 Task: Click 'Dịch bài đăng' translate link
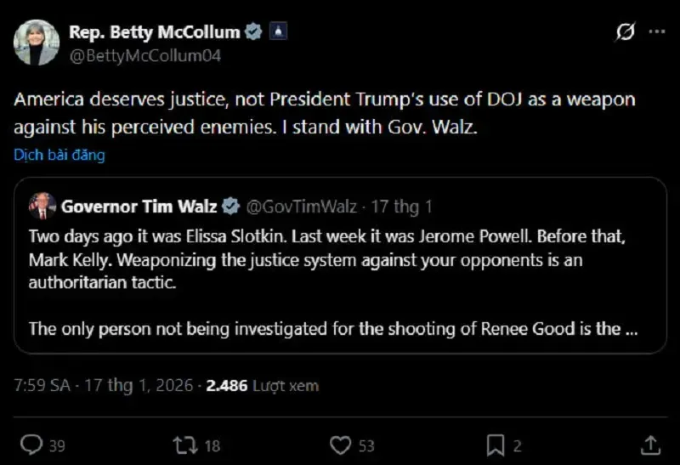click(59, 155)
